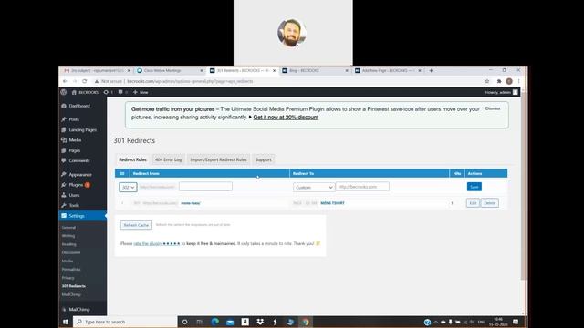Open the updates indicator in the admin bar
Viewport: 584px width, 328px height.
coord(108,92)
